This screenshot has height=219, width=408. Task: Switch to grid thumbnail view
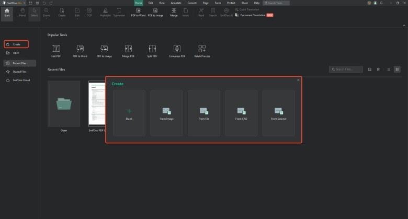[397, 70]
